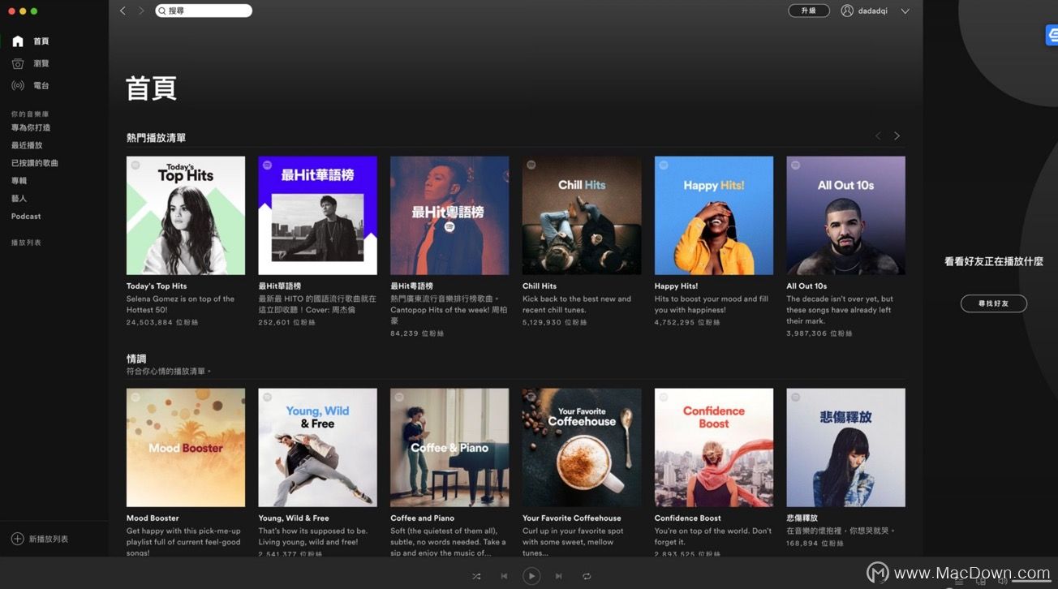Click in the search (搜尋) field

tap(204, 11)
